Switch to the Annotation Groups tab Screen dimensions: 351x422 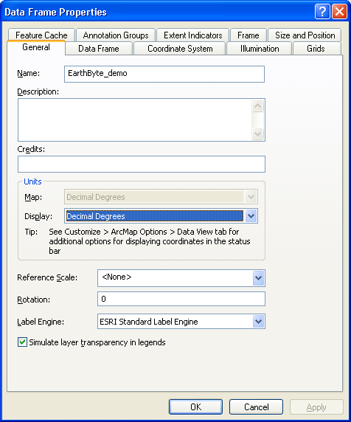(116, 35)
